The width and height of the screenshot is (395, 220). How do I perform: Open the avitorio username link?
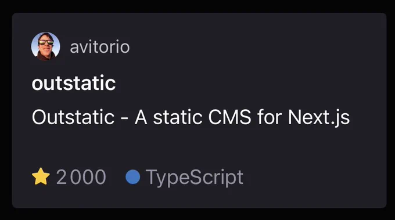100,47
